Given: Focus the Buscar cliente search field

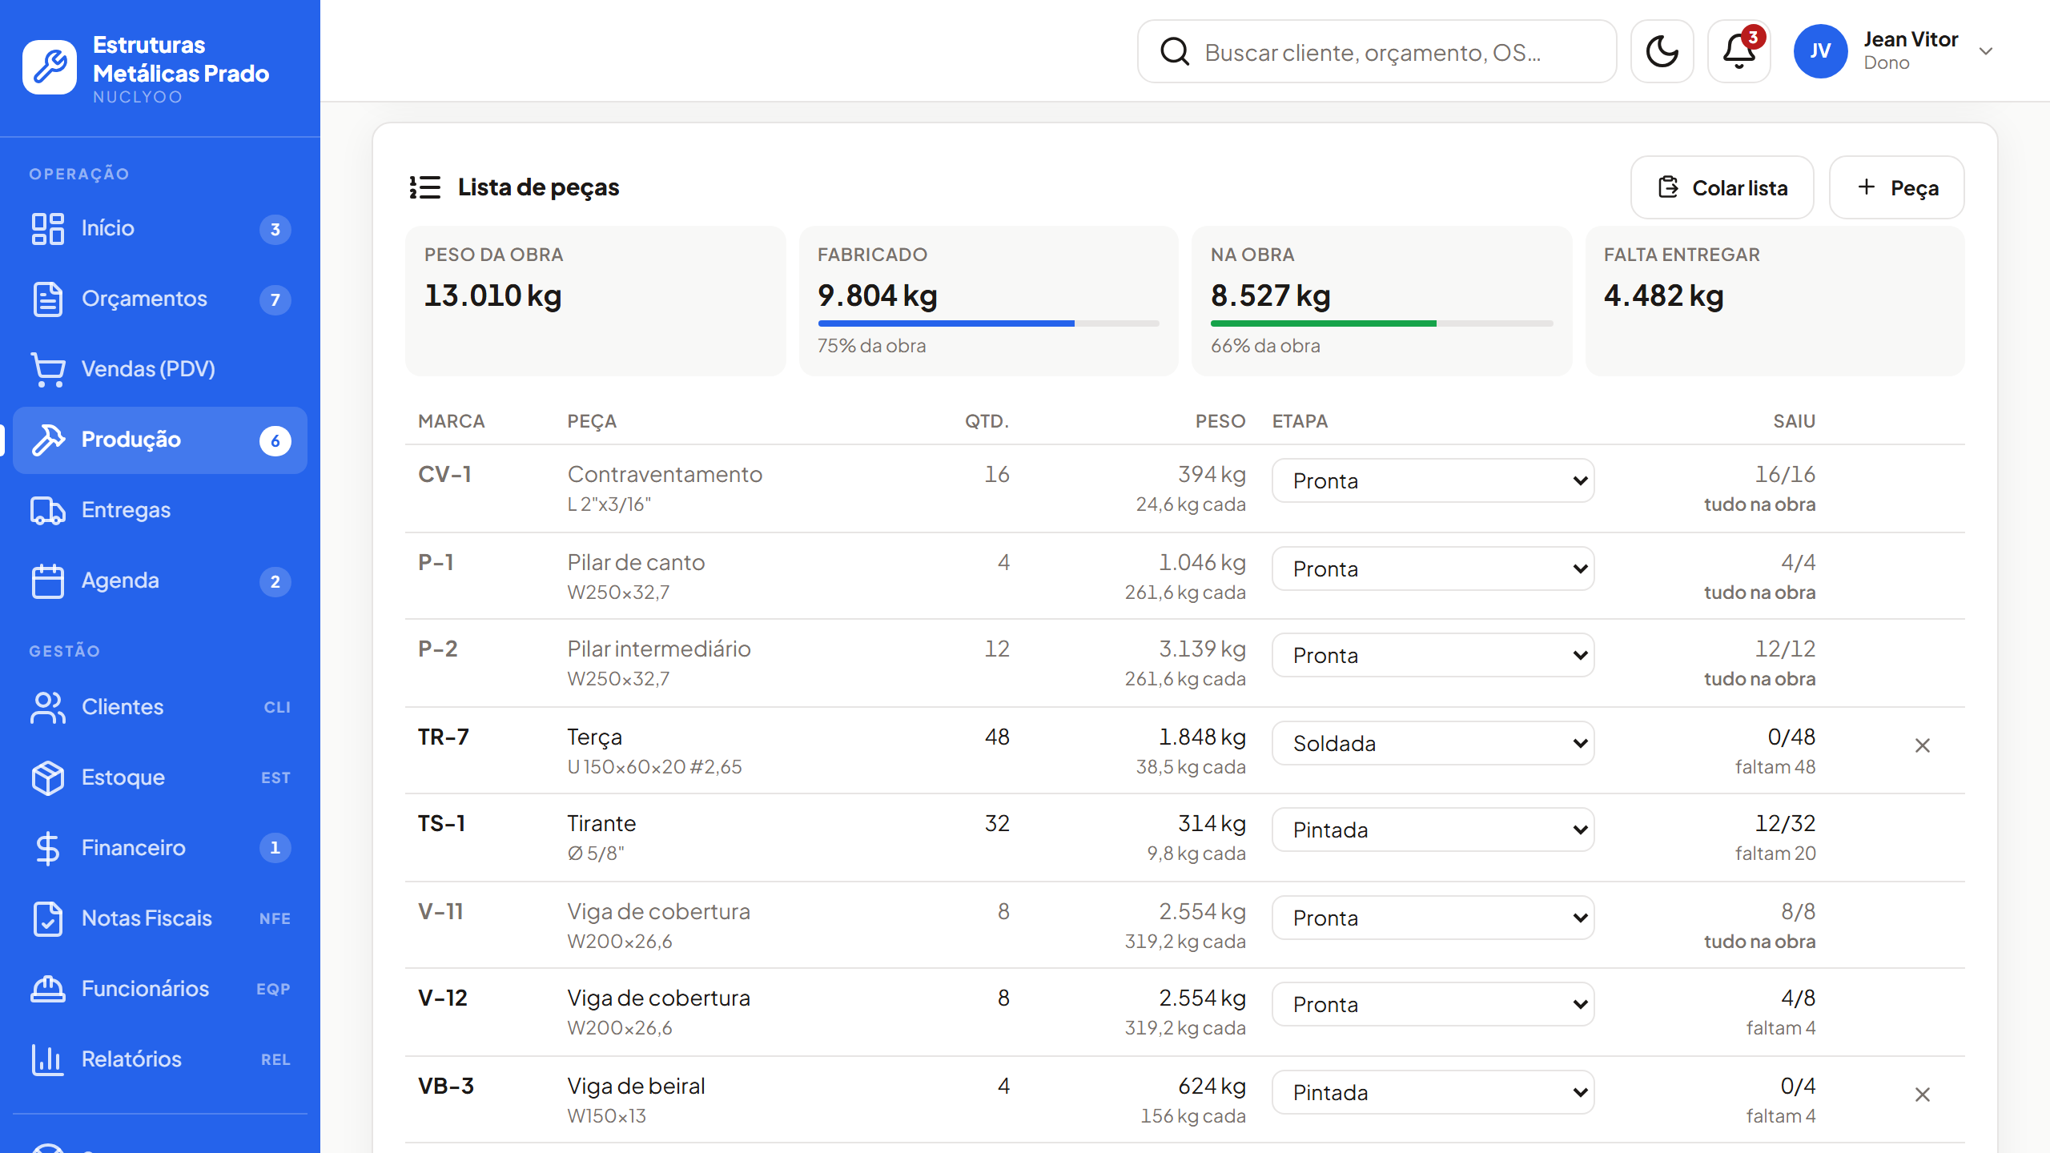Looking at the screenshot, I should coord(1377,51).
